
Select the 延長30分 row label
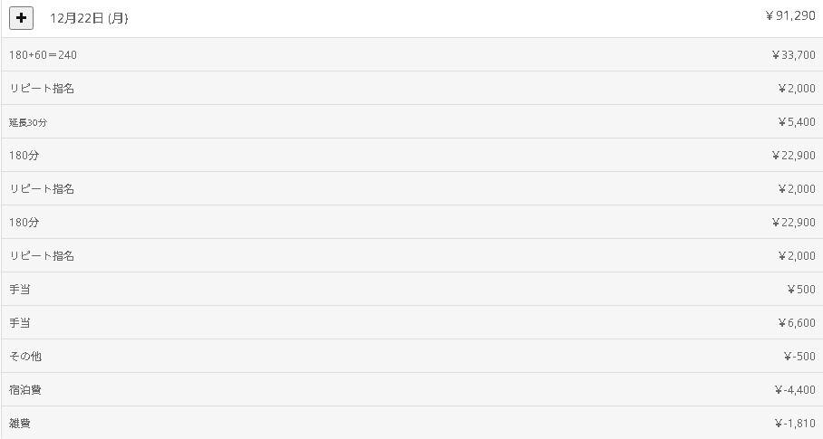click(28, 122)
